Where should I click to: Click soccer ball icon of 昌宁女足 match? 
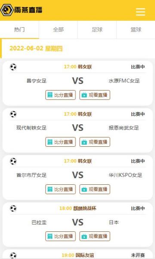(13, 67)
